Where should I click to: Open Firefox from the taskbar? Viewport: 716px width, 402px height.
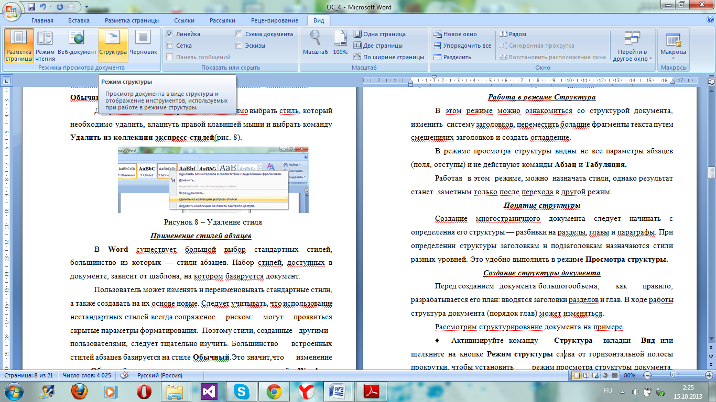point(79,391)
